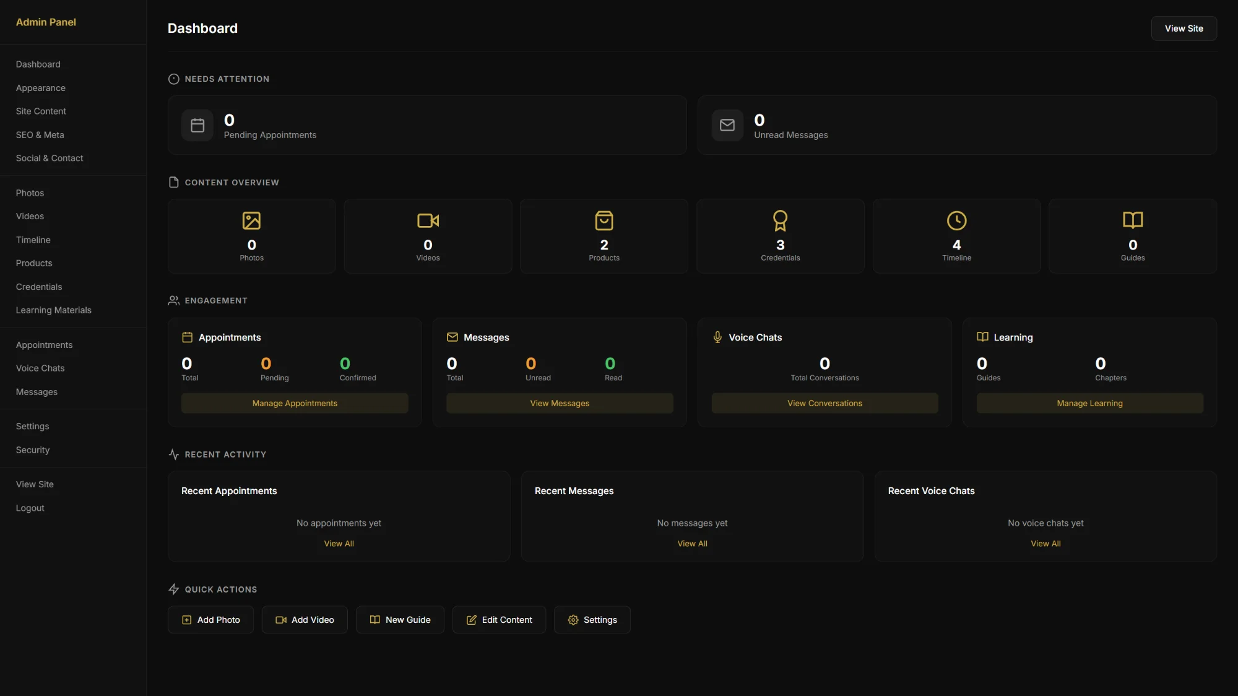The image size is (1238, 696).
Task: Click the Credentials ribbon icon
Action: [780, 220]
